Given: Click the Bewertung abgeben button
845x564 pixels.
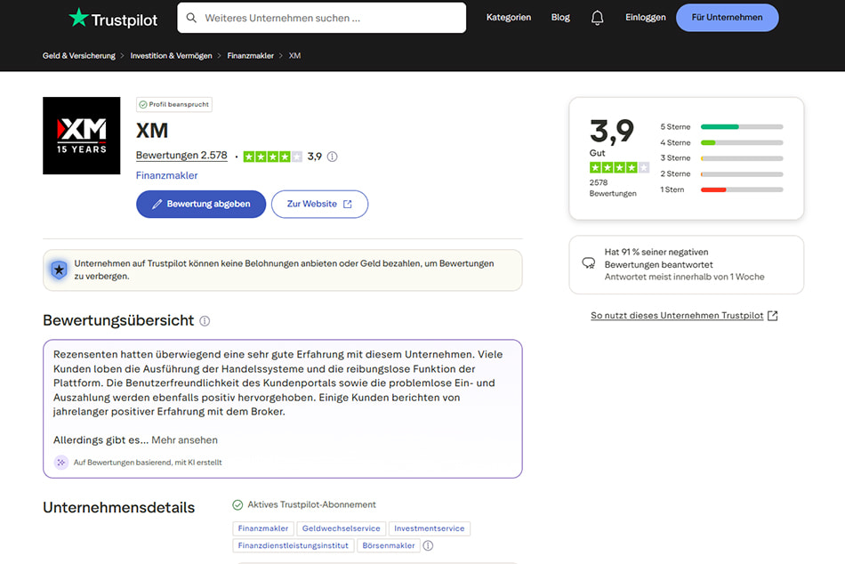Looking at the screenshot, I should (x=201, y=205).
